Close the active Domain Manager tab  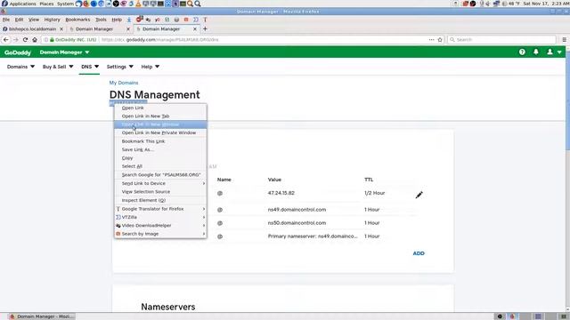tap(195, 28)
